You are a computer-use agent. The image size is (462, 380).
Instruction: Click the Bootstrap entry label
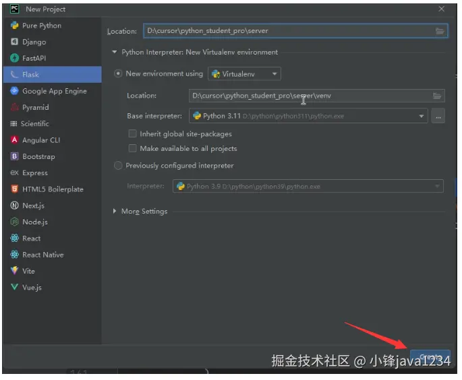pyautogui.click(x=38, y=156)
